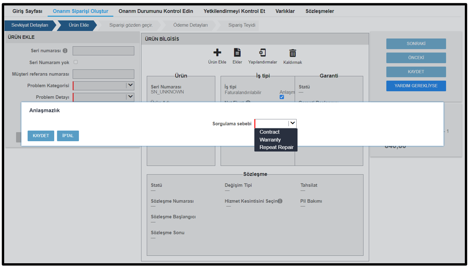This screenshot has width=469, height=267.
Task: Click the Ürün Ekle plus icon
Action: coord(217,53)
